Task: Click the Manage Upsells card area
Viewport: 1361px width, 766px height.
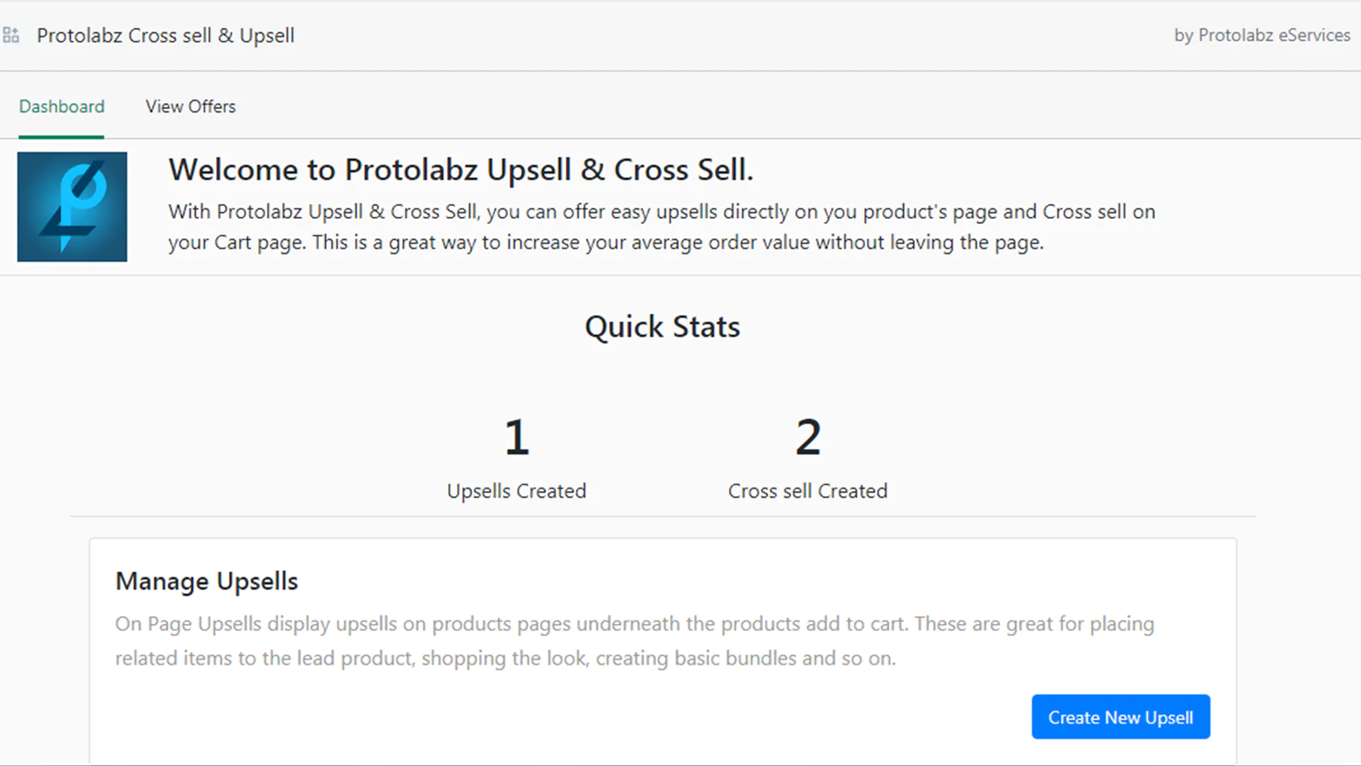Action: (x=663, y=651)
